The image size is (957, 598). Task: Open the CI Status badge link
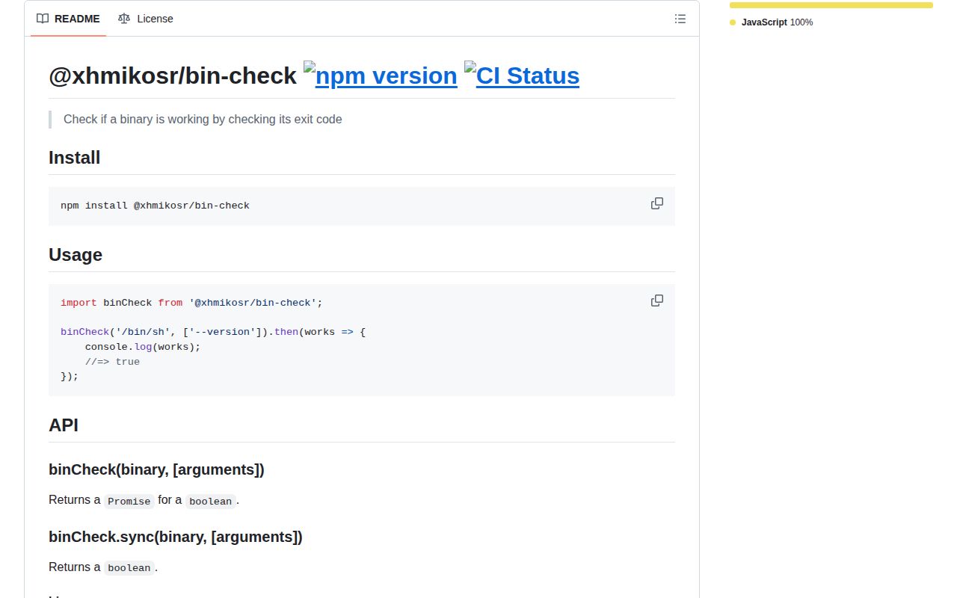click(x=522, y=75)
